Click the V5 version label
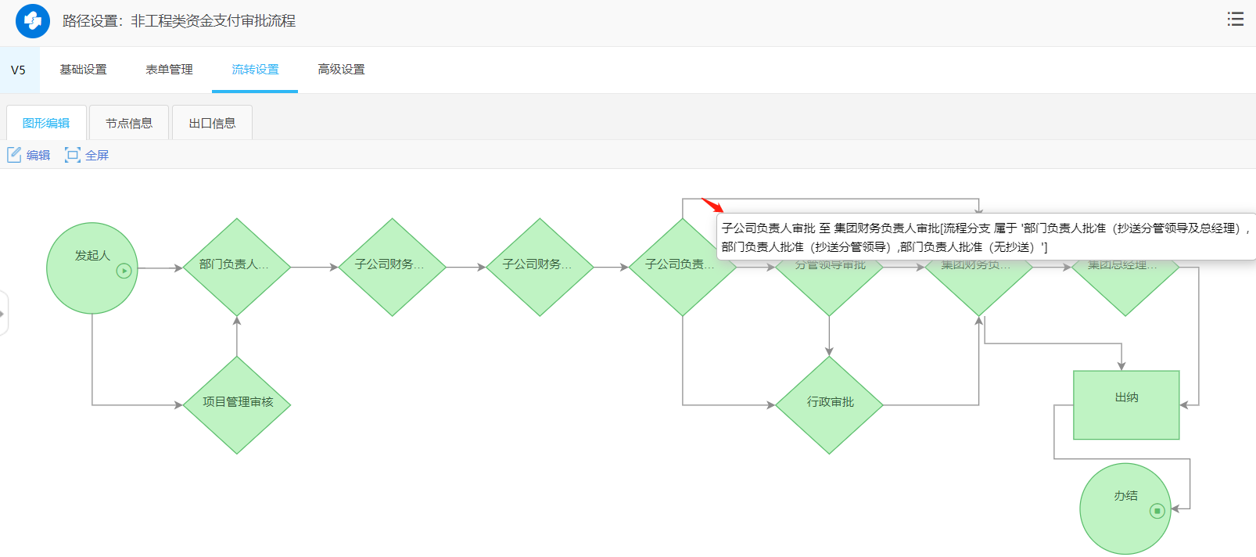 pos(18,70)
